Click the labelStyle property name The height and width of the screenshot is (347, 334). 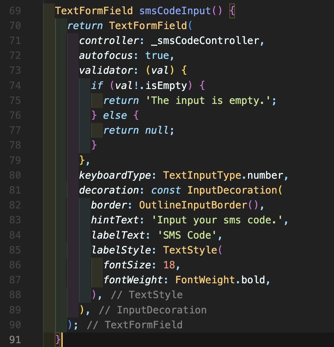(x=121, y=250)
